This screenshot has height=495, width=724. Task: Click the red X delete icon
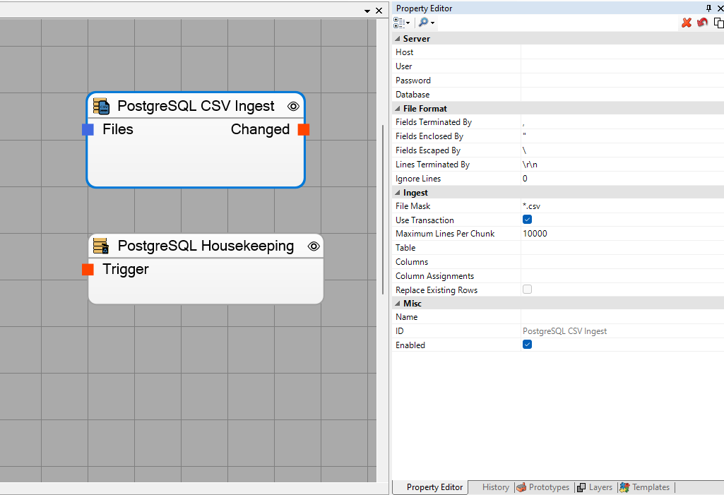point(687,22)
